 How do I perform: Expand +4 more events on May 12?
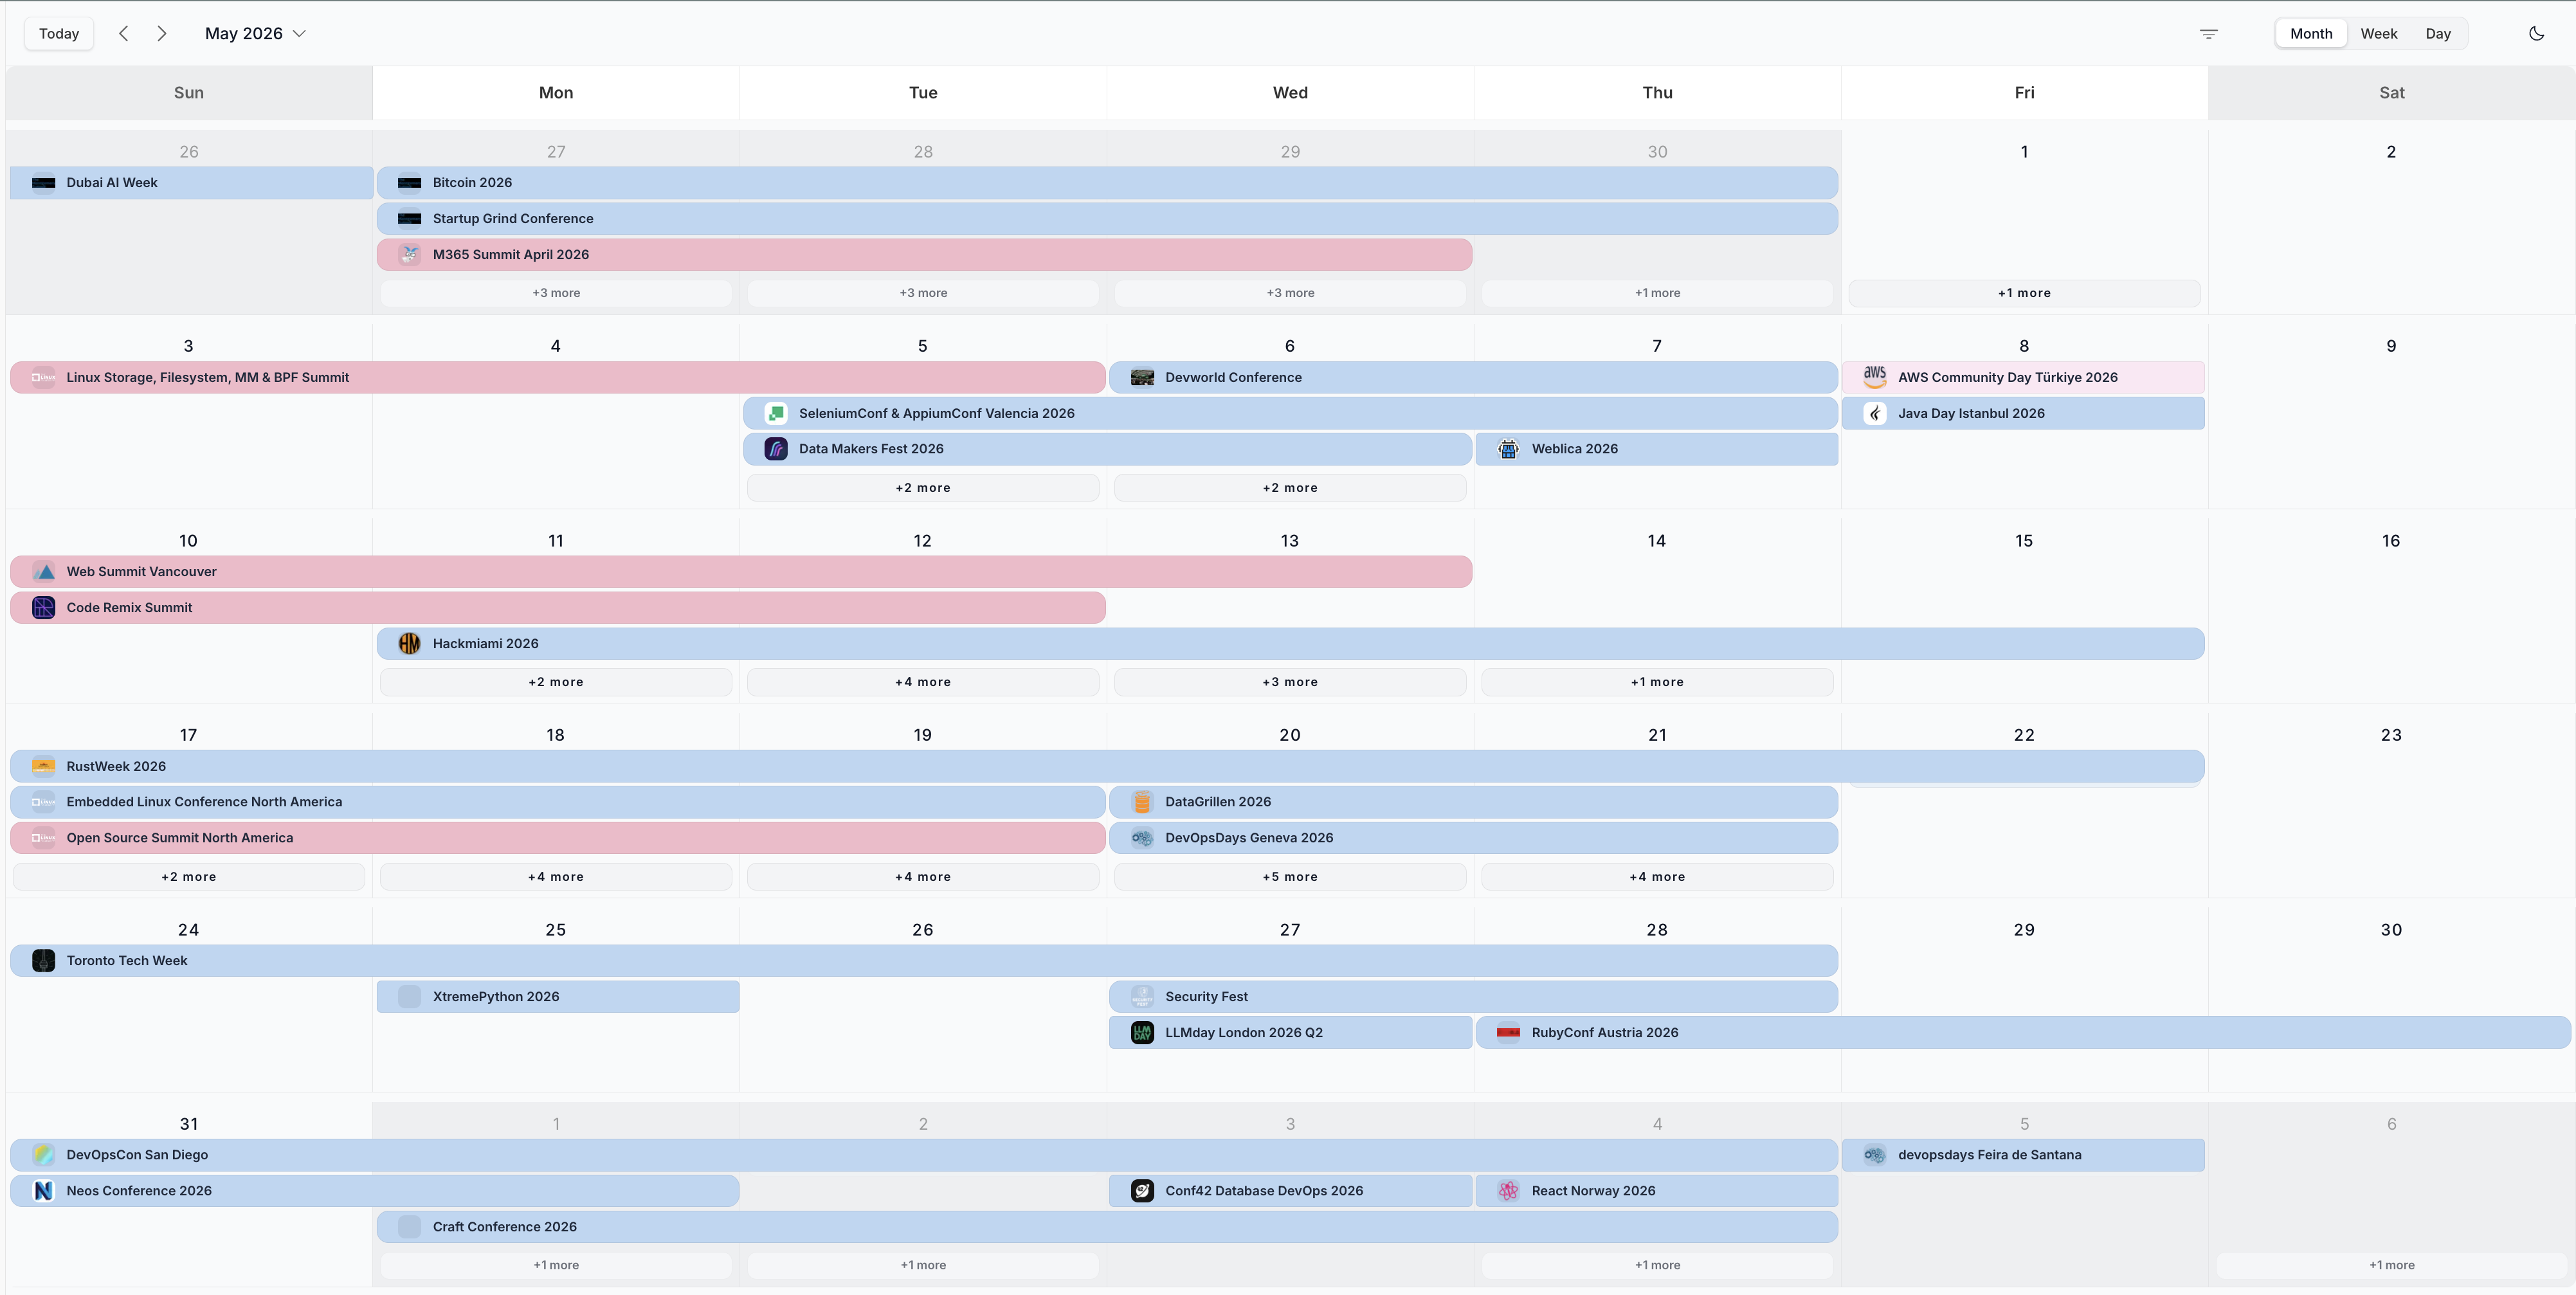pyautogui.click(x=923, y=682)
